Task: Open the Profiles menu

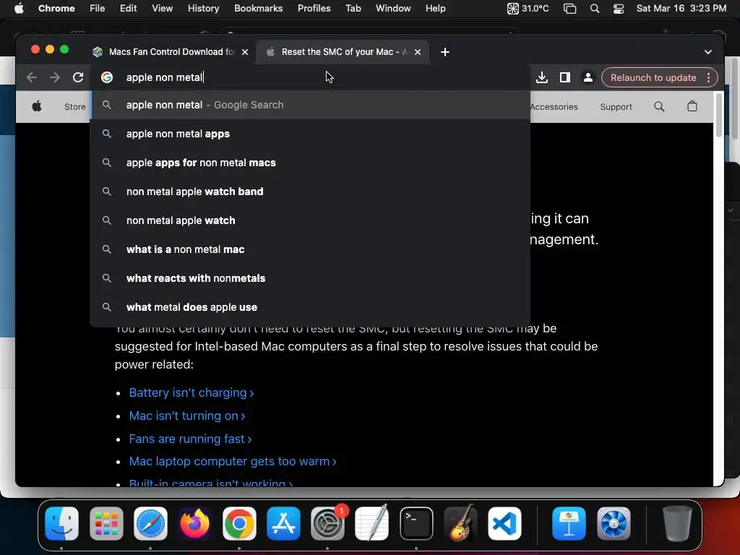Action: pos(314,8)
